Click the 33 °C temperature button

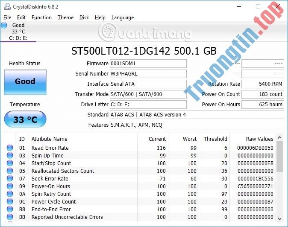pyautogui.click(x=25, y=119)
